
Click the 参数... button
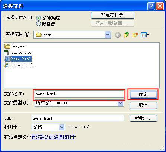pyautogui.click(x=143, y=118)
